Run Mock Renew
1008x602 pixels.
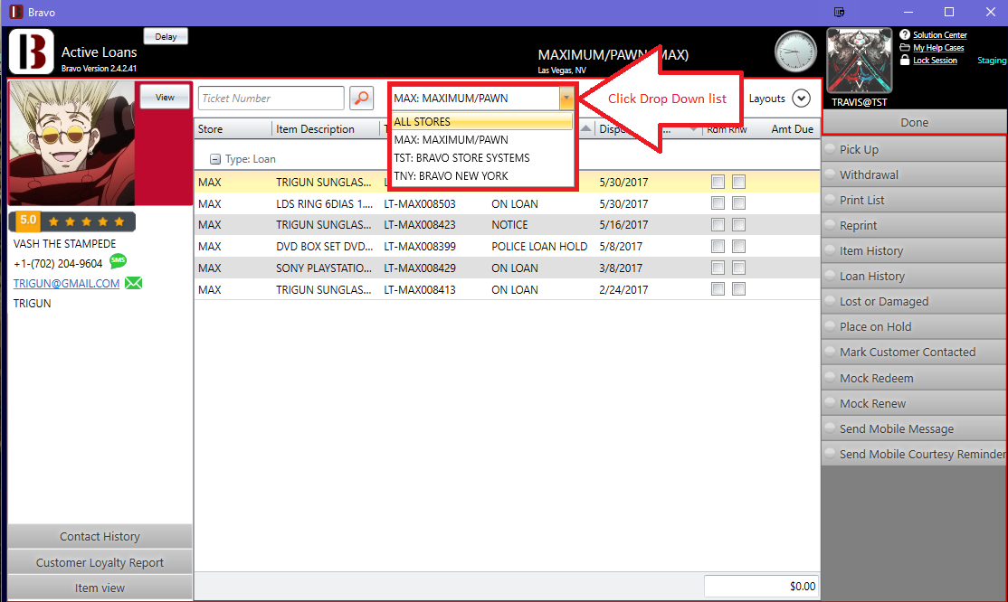pos(914,403)
